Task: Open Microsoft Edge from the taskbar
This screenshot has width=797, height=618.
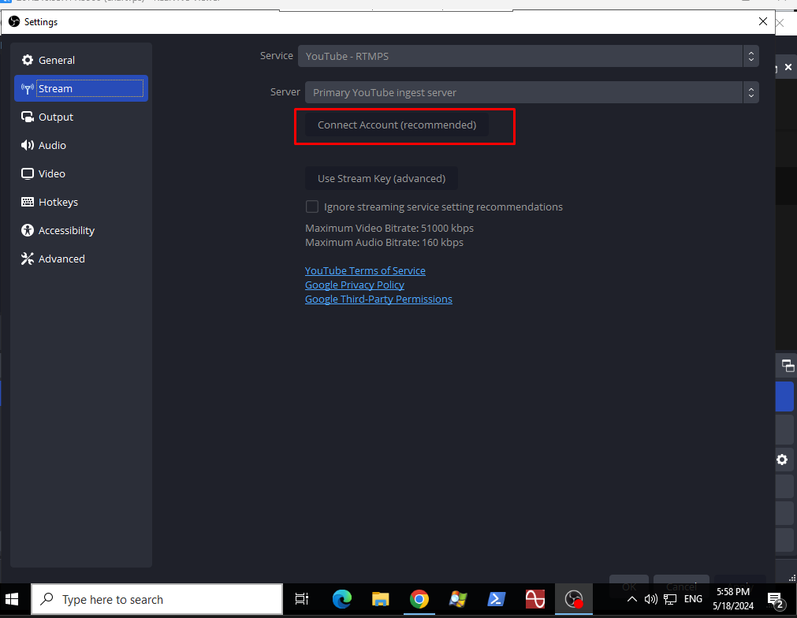Action: click(x=341, y=600)
